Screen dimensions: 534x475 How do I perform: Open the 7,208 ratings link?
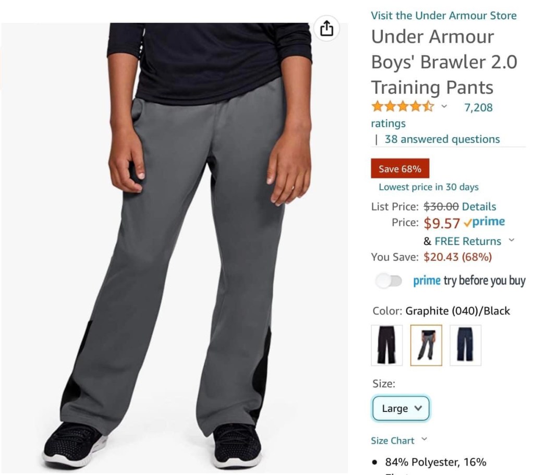[x=478, y=107]
